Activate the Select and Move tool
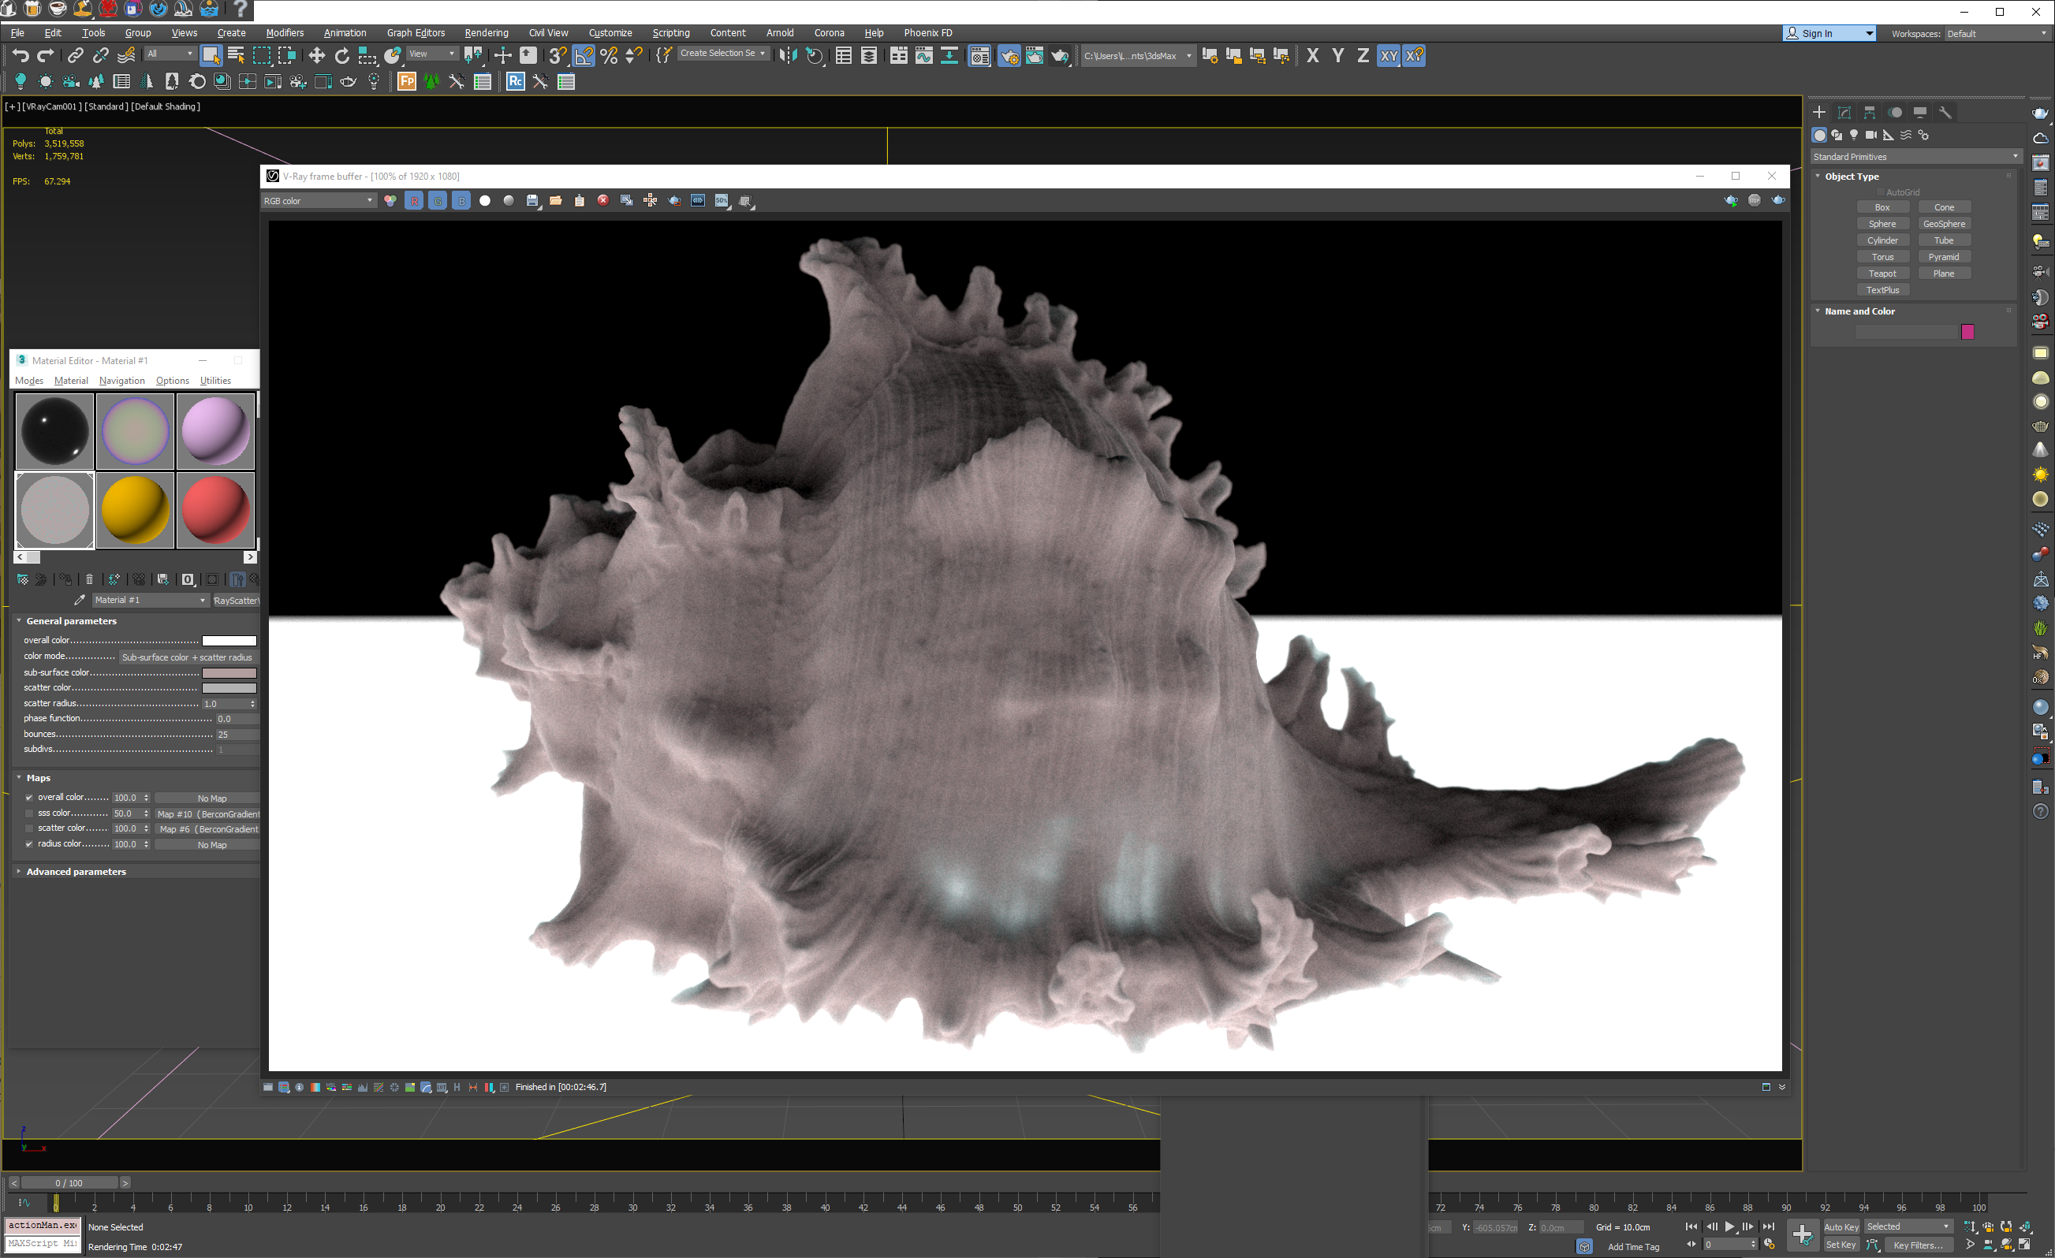2055x1258 pixels. [x=316, y=56]
